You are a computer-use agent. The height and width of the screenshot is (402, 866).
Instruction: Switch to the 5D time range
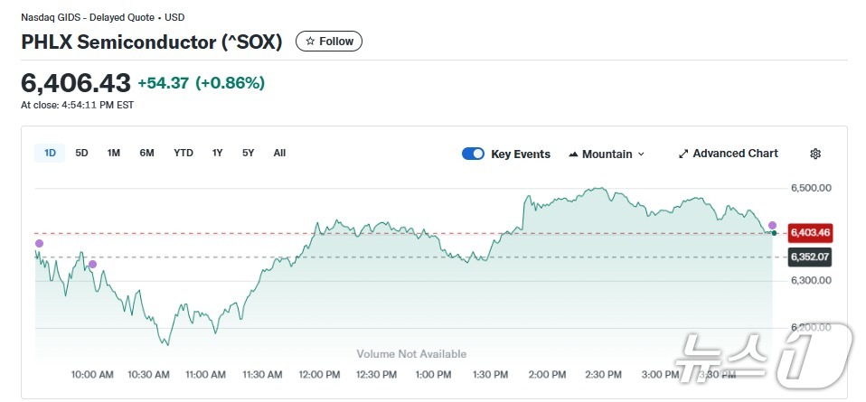[x=81, y=153]
